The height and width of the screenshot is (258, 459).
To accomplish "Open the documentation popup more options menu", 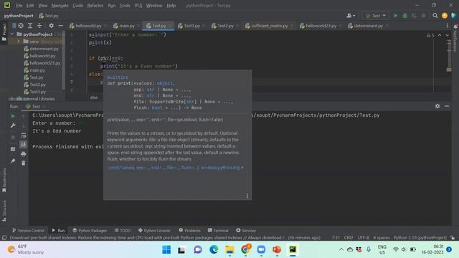I will point(247,196).
